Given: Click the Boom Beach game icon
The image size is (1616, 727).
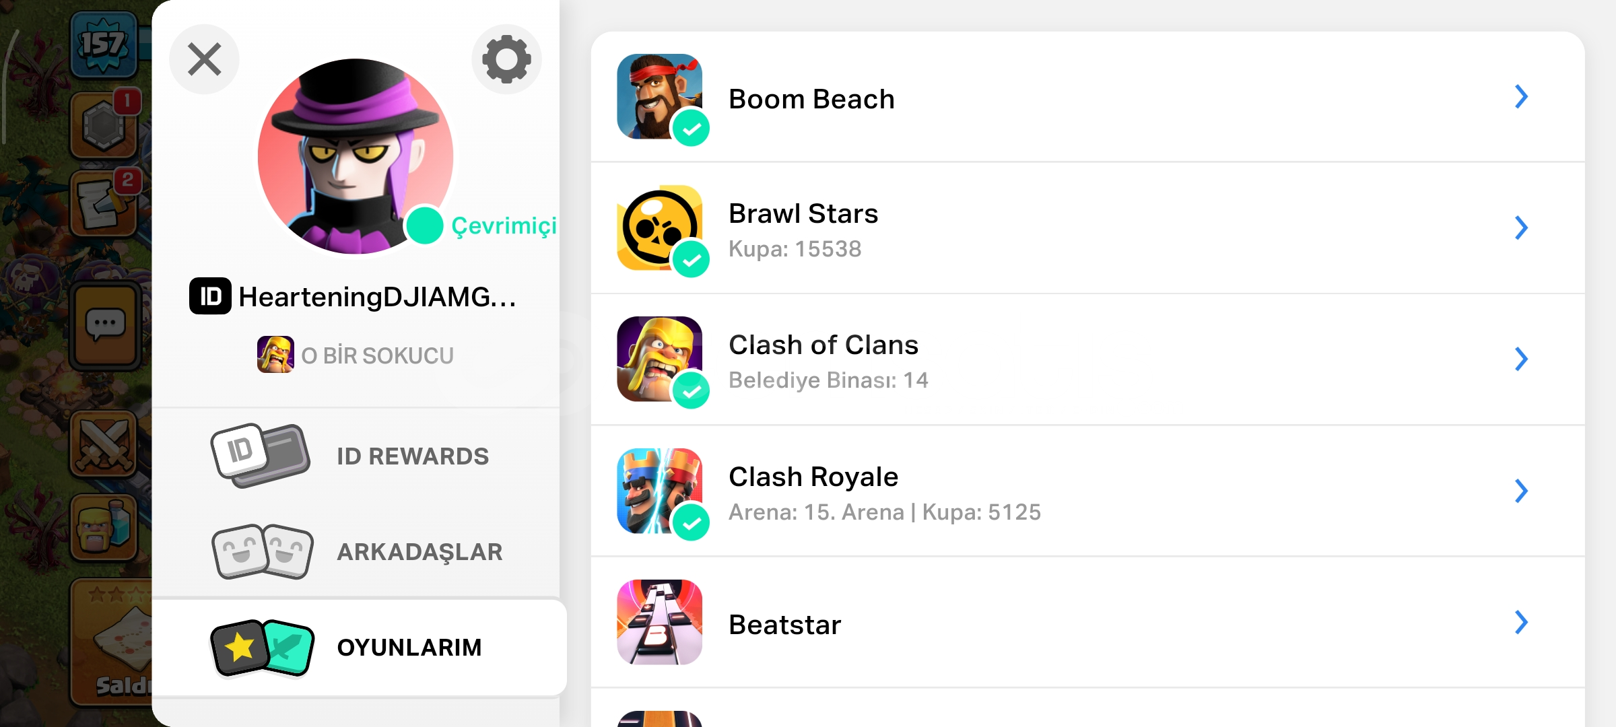Looking at the screenshot, I should (x=659, y=96).
